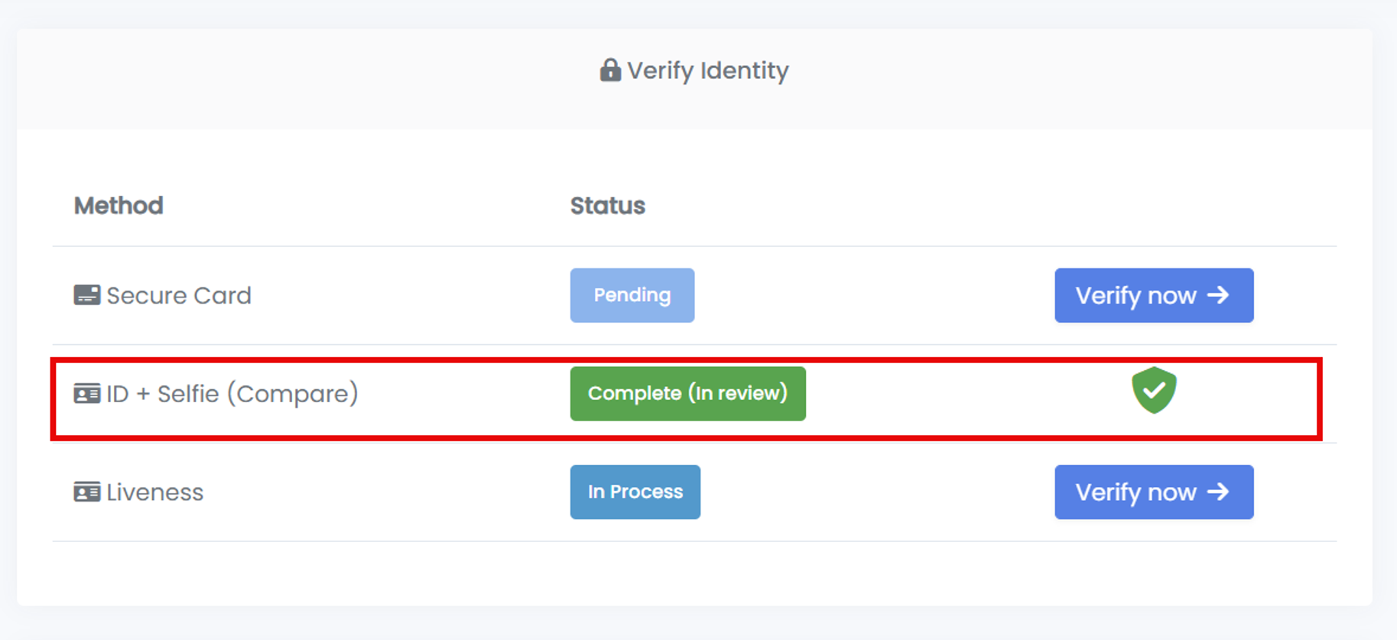Viewport: 1397px width, 640px height.
Task: Click the ID card icon beside ID + Selfie
Action: [86, 394]
